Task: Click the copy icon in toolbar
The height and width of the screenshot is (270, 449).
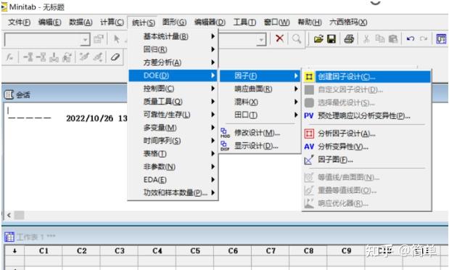Action: pyautogui.click(x=380, y=38)
